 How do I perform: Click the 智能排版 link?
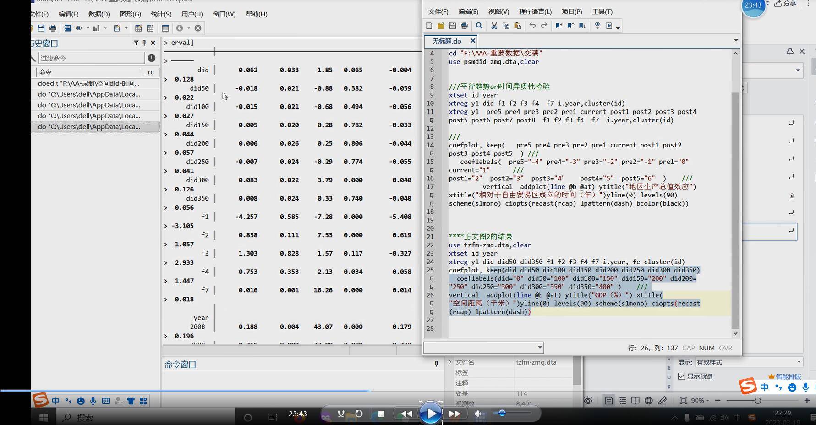coord(788,376)
